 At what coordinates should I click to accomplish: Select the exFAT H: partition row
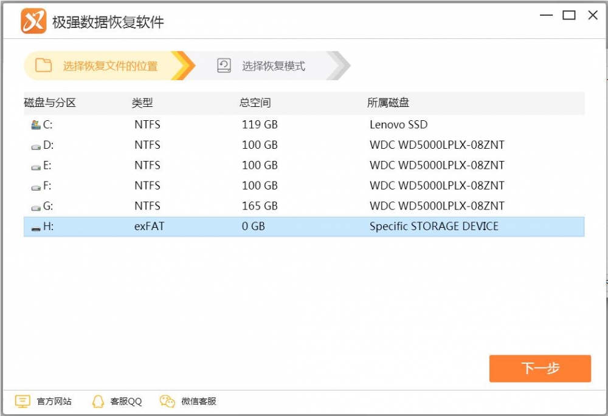[243, 226]
